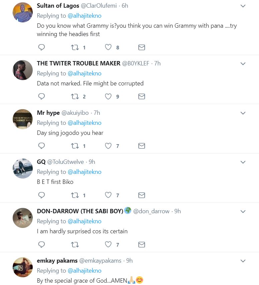Like DON-DARROW's tweet

(x=108, y=245)
